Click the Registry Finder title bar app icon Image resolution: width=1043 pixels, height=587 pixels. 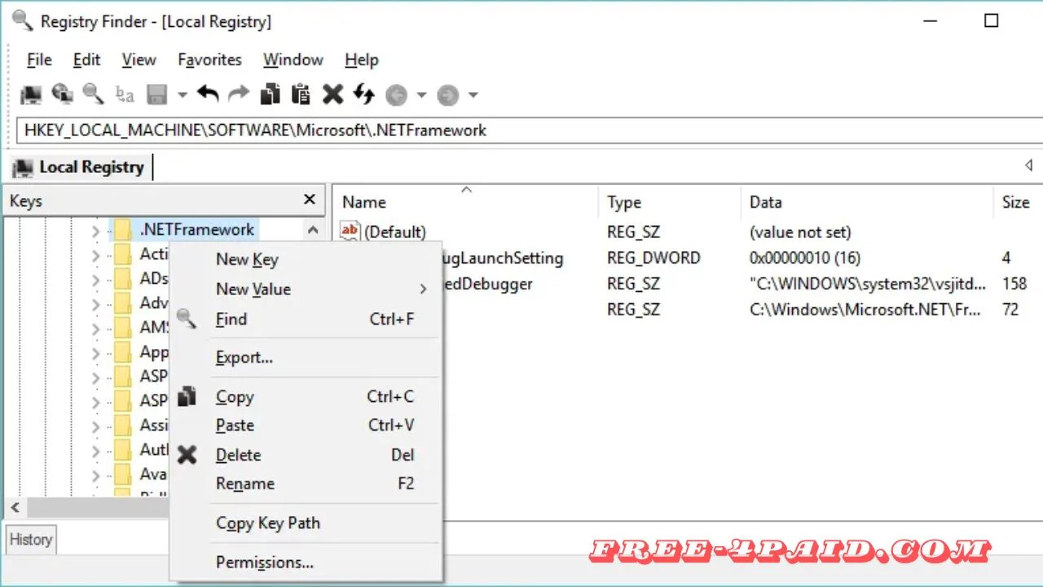pyautogui.click(x=23, y=21)
